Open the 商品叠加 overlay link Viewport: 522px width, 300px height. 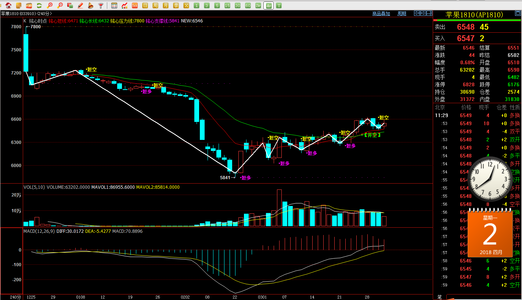click(381, 14)
